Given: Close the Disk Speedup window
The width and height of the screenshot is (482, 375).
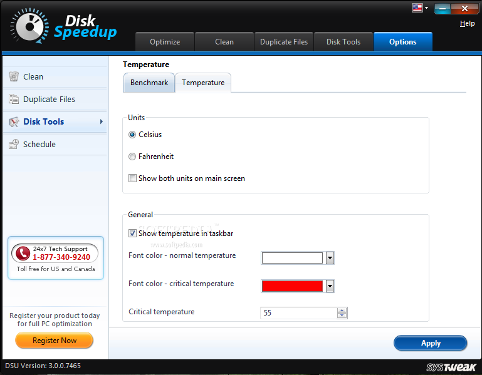Looking at the screenshot, I should point(464,9).
